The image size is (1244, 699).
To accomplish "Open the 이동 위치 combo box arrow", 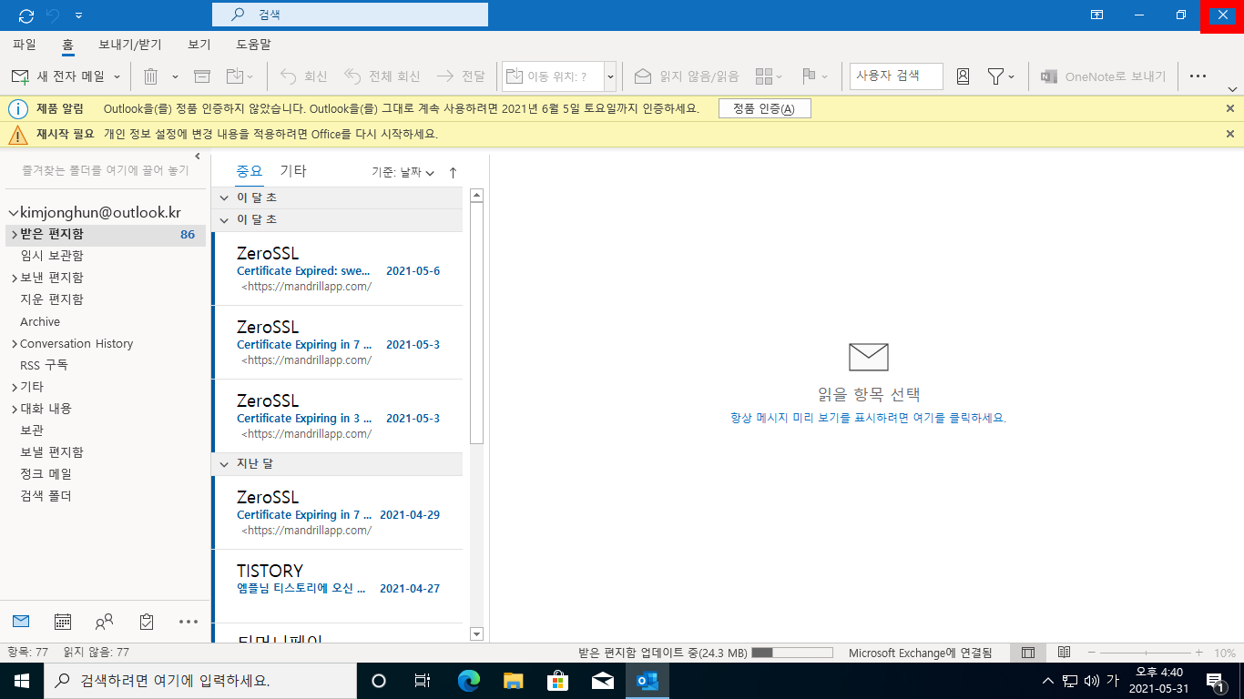I will 610,76.
